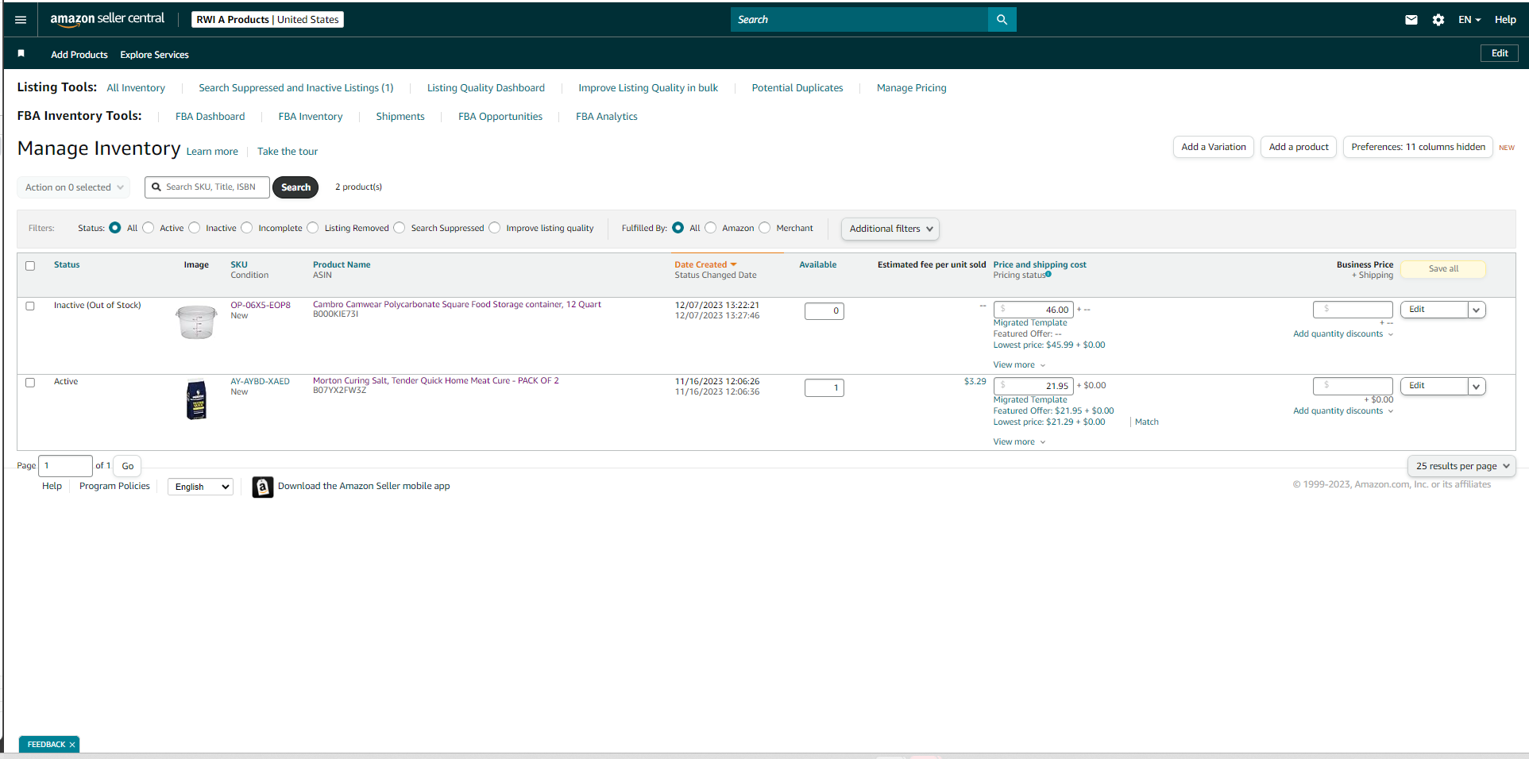Open the EN language dropdown in header

pyautogui.click(x=1469, y=20)
